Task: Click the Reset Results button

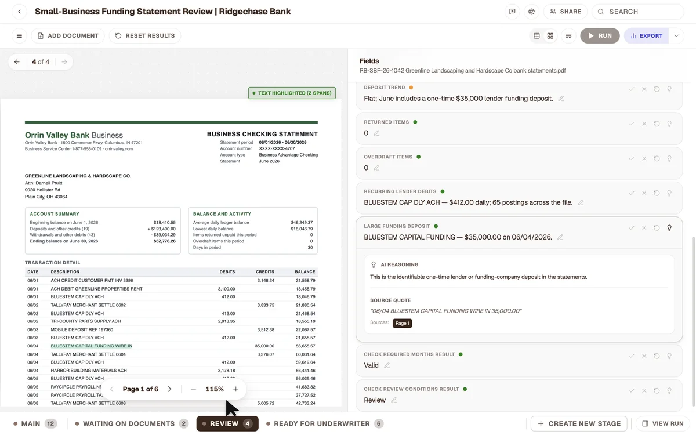Action: [145, 36]
